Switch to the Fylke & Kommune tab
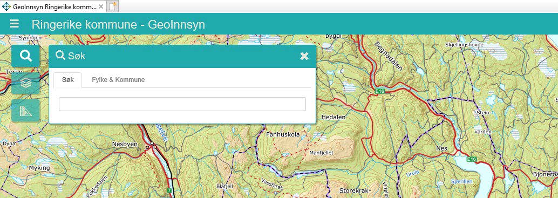Image resolution: width=558 pixels, height=198 pixels. pos(118,80)
